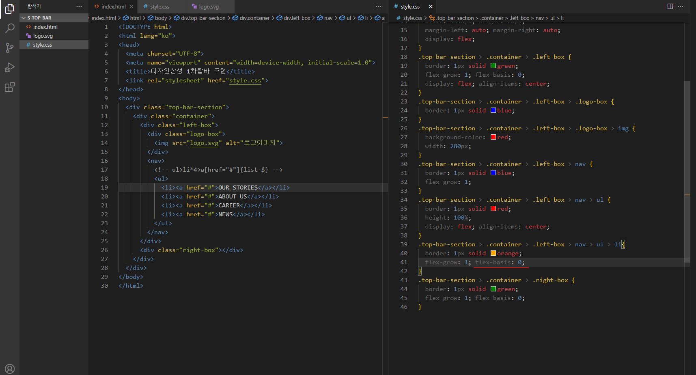Screen dimensions: 696x375
Task: Place cursor on CAREER list item text
Action: (229, 205)
